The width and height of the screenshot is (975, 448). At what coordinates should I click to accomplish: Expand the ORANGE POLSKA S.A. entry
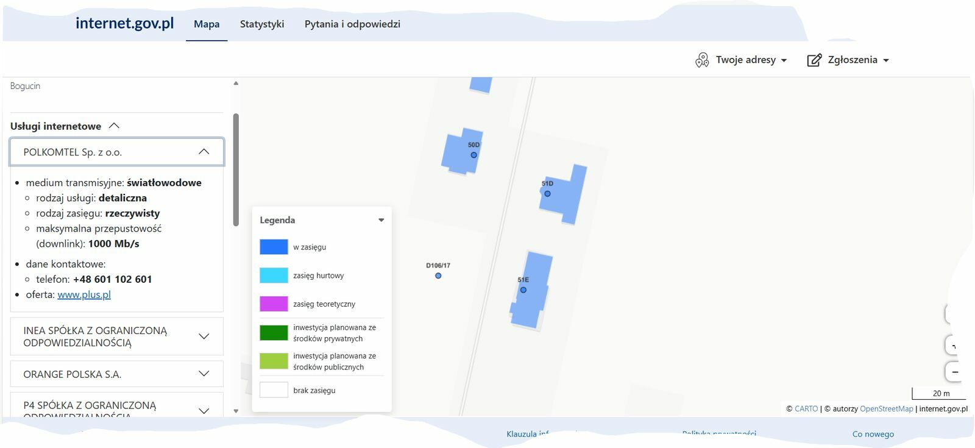pos(204,374)
